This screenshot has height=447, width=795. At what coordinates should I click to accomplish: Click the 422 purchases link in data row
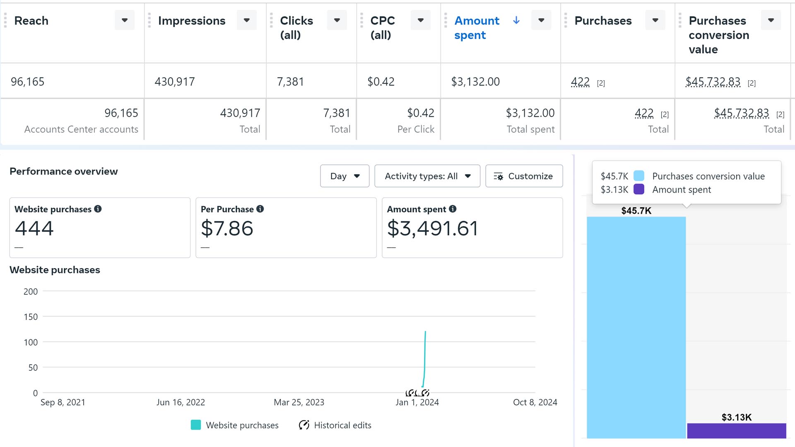580,82
